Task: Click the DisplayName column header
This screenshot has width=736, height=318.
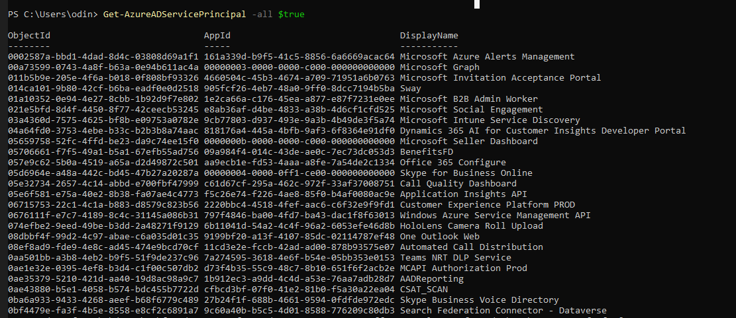Action: coord(429,35)
